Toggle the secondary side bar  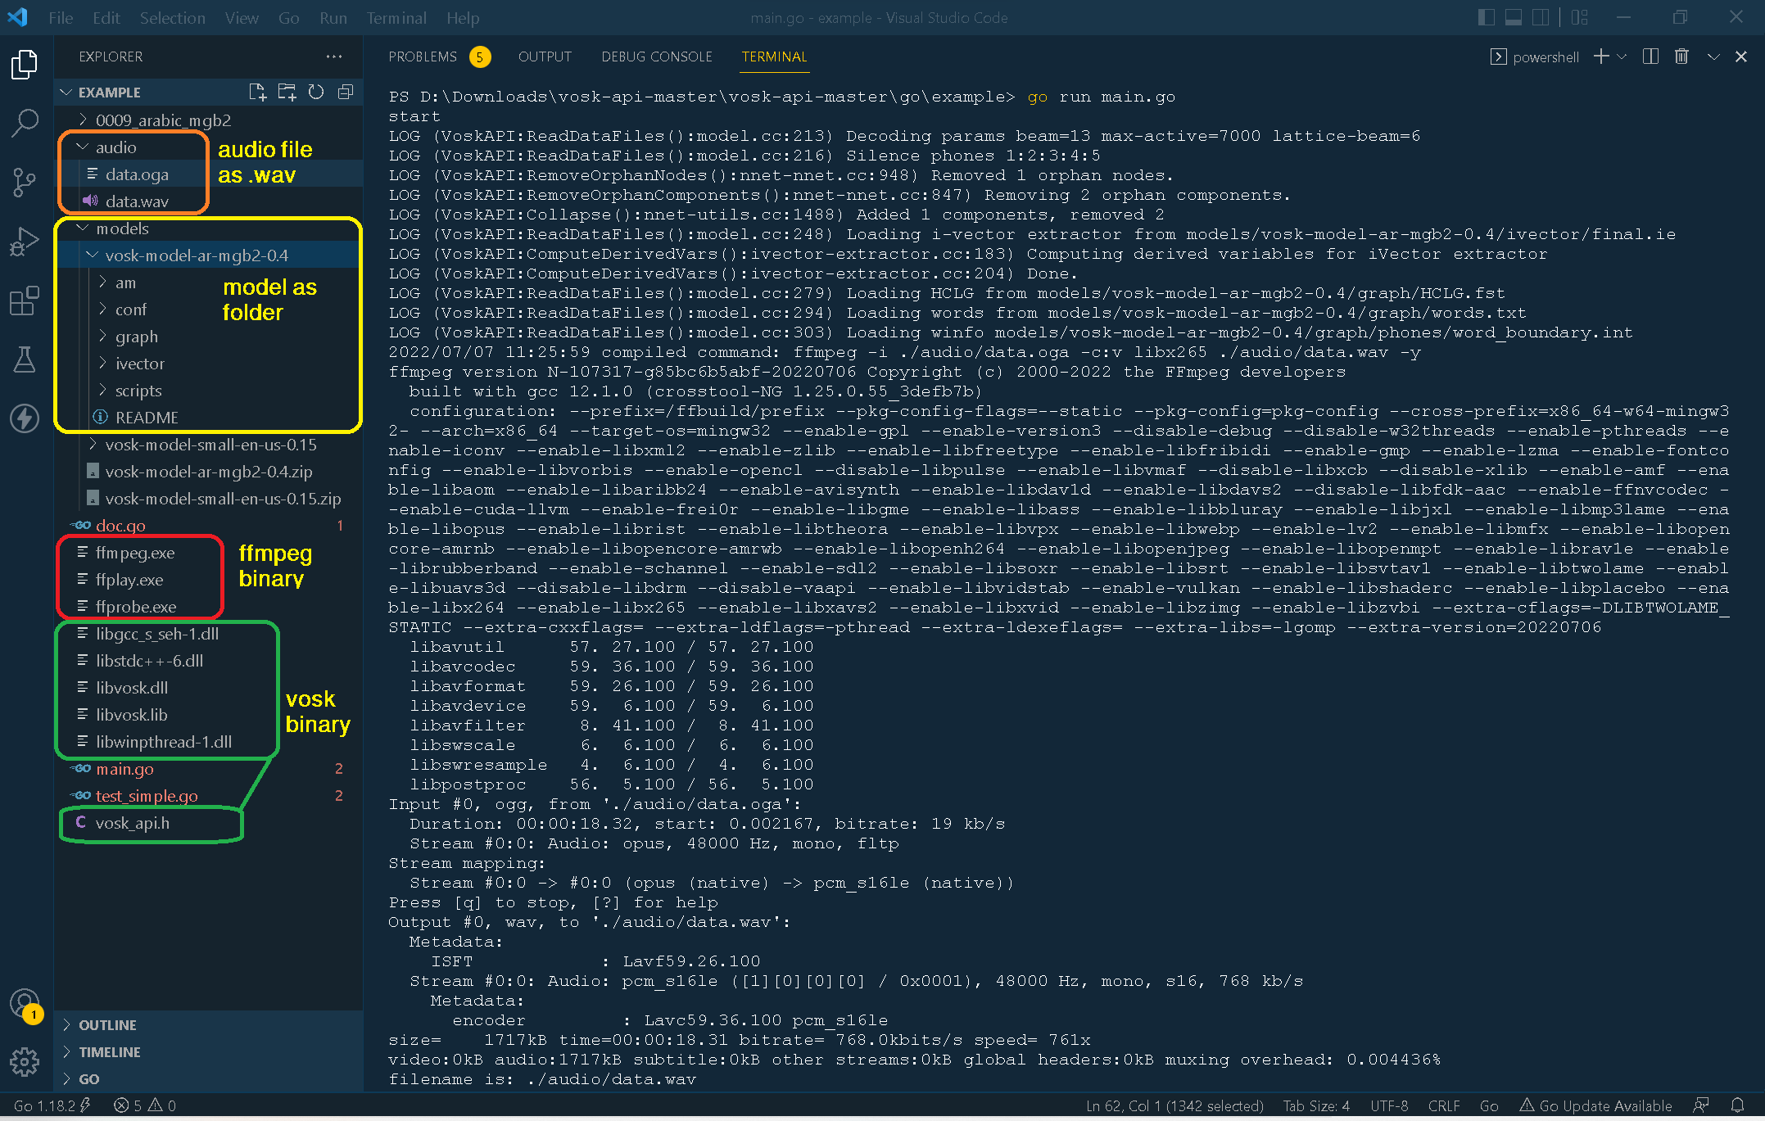tap(1541, 16)
